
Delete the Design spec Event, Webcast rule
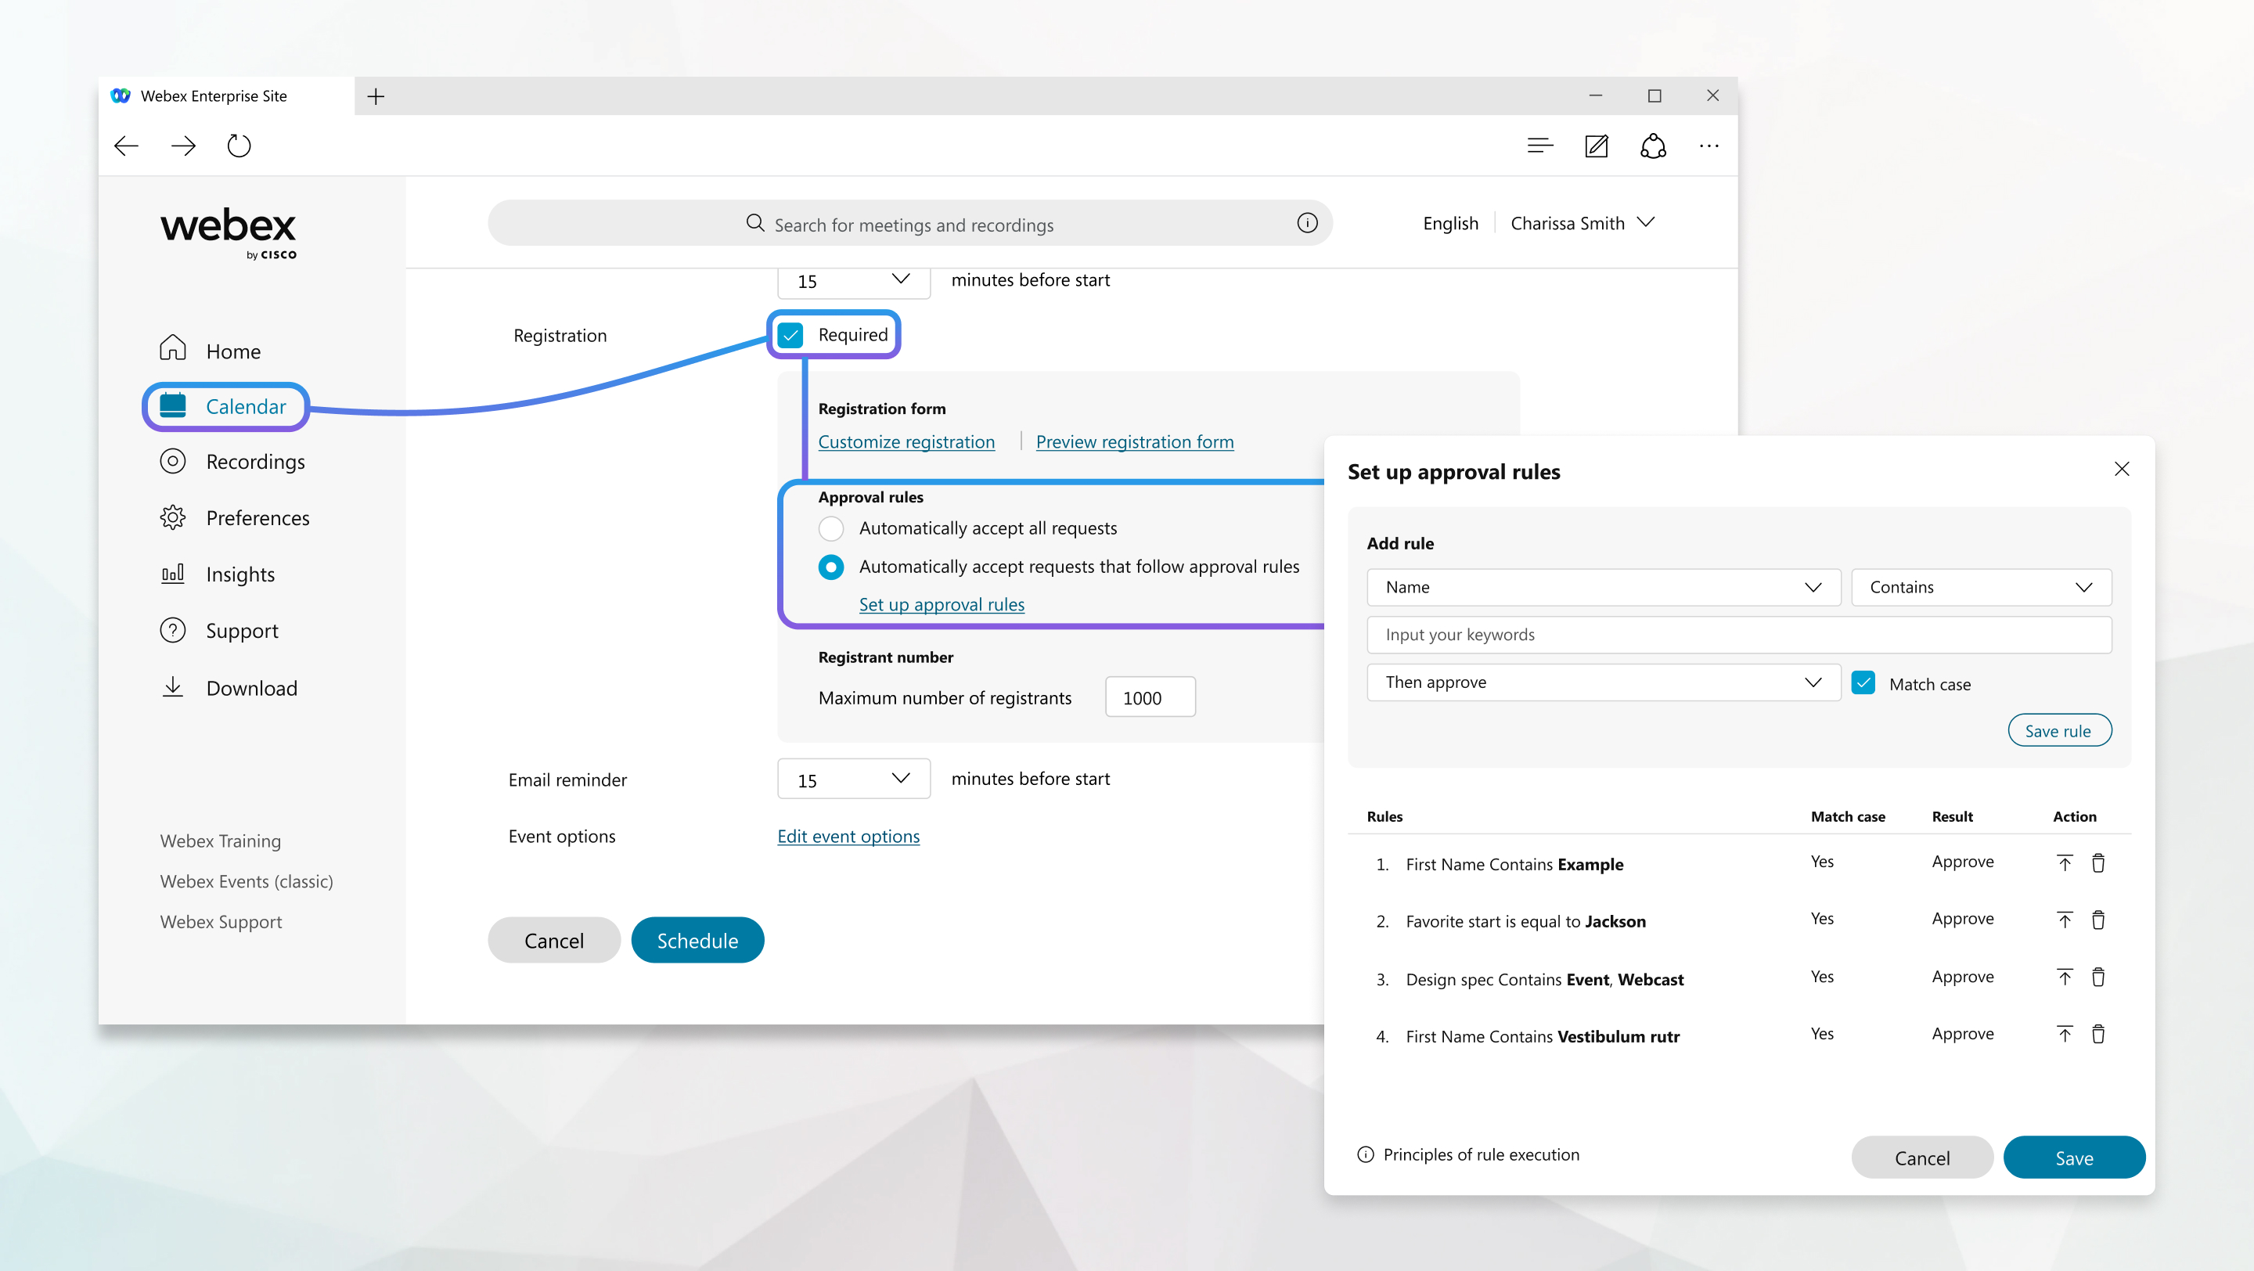click(2097, 977)
